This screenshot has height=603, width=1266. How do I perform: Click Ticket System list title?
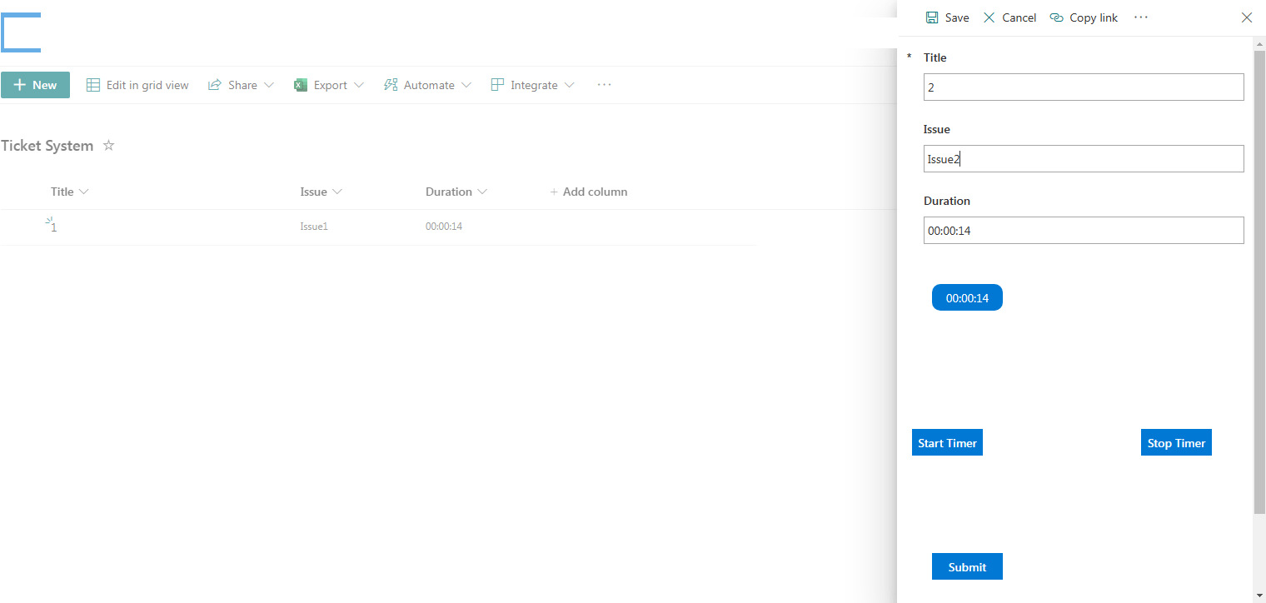click(x=47, y=146)
